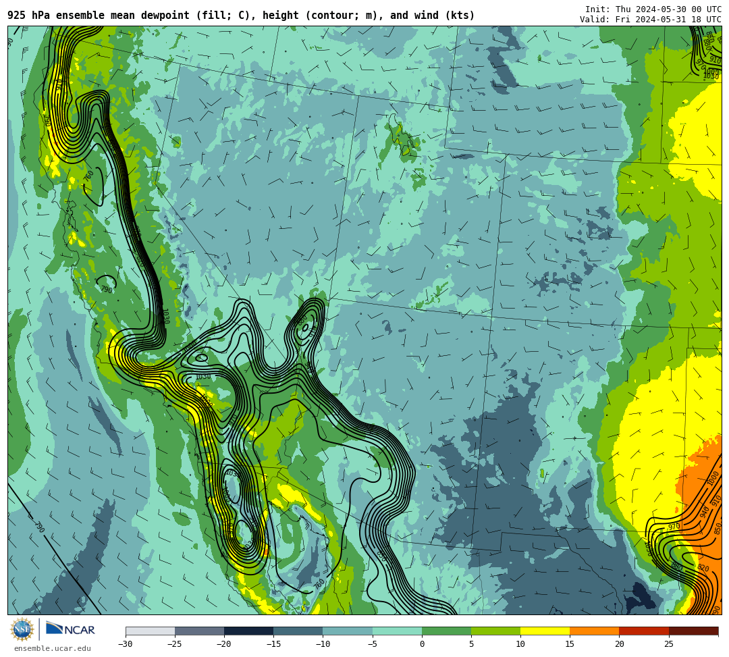Click the -25 to -20 color swatch

click(199, 631)
